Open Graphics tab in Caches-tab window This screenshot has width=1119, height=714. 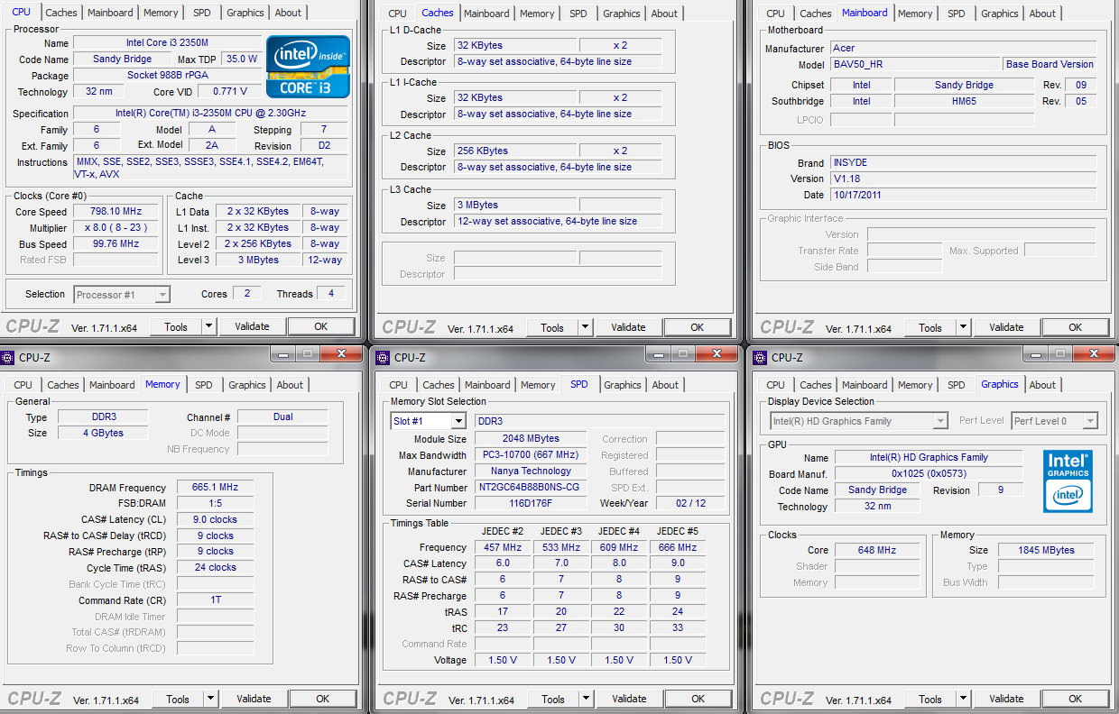(x=622, y=14)
